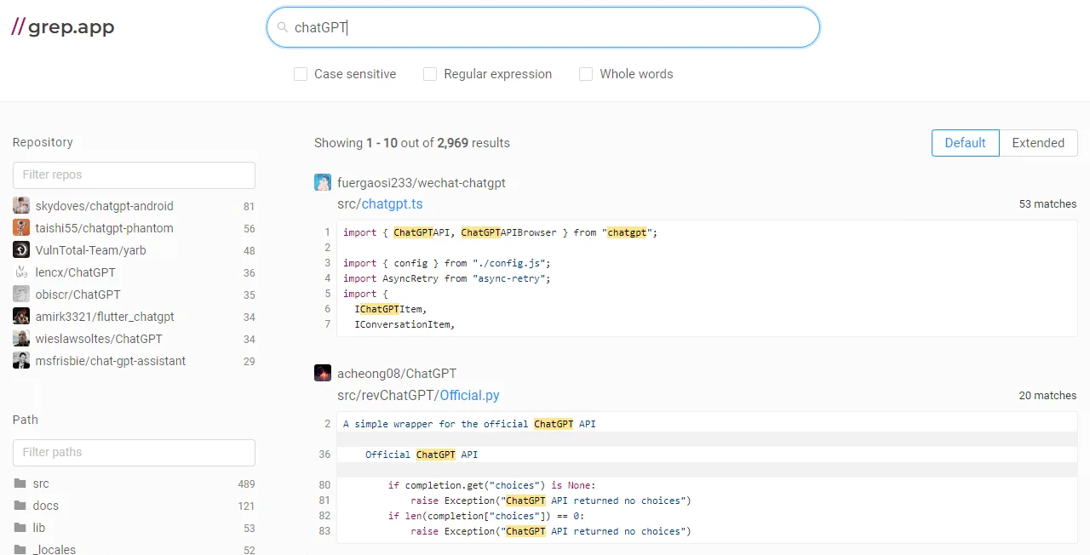
Task: Click the docs folder icon
Action: 20,506
